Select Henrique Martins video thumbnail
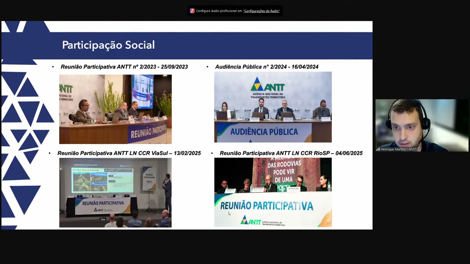Image resolution: width=470 pixels, height=264 pixels. (x=422, y=125)
